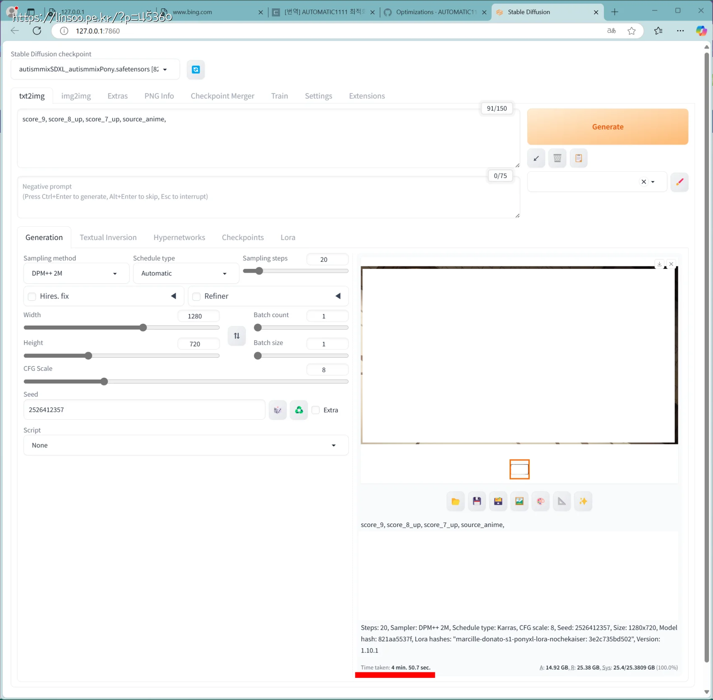Save zip archive of images icon

[498, 501]
